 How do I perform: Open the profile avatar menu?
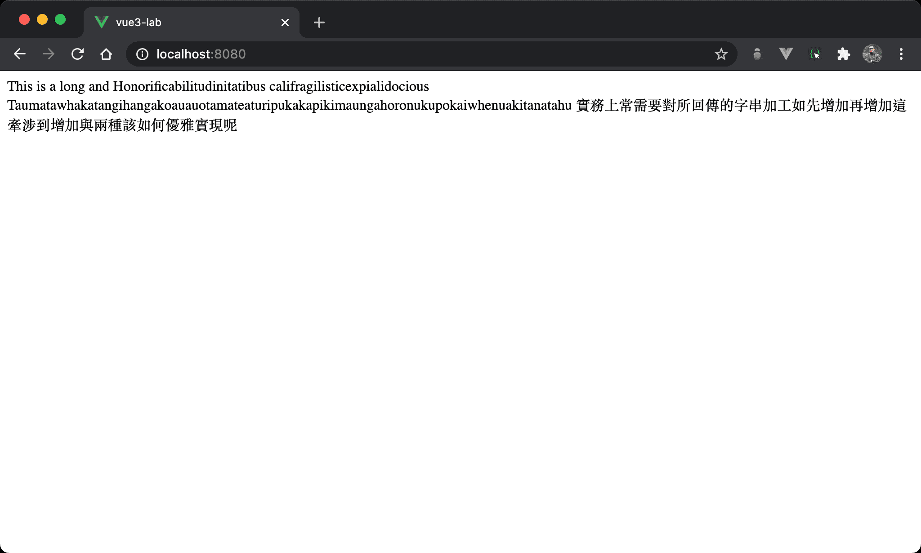tap(872, 54)
